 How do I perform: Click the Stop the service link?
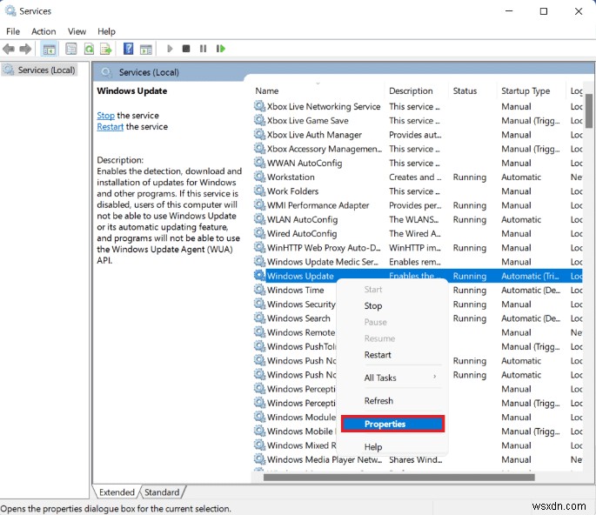(x=105, y=115)
